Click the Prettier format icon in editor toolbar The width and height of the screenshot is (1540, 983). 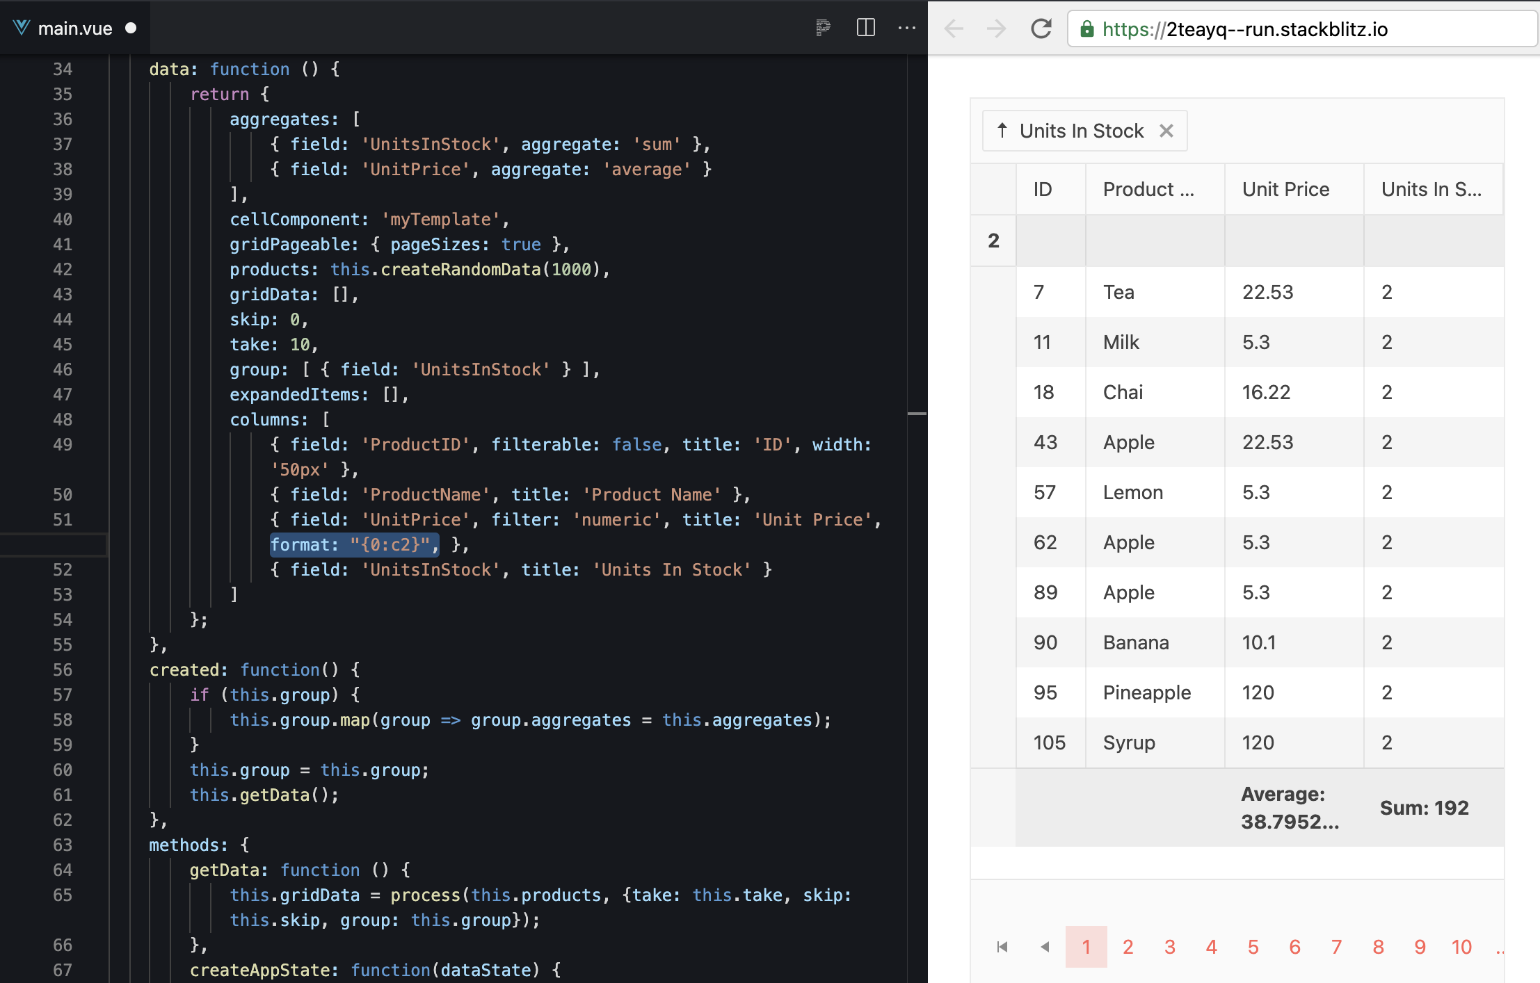[823, 28]
